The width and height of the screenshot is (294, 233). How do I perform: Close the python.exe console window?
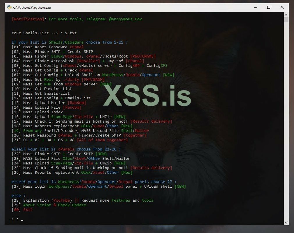tap(282, 7)
